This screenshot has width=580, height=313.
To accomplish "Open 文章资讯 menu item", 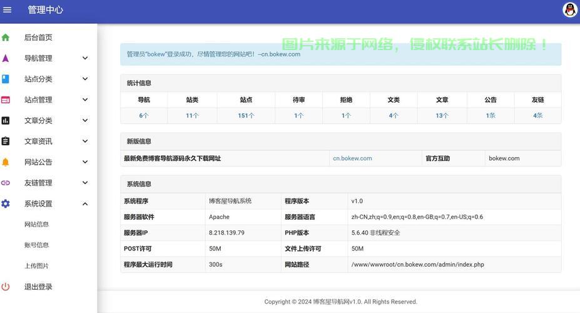I will tap(38, 141).
